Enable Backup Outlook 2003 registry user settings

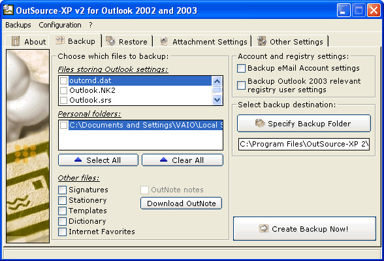click(x=241, y=85)
